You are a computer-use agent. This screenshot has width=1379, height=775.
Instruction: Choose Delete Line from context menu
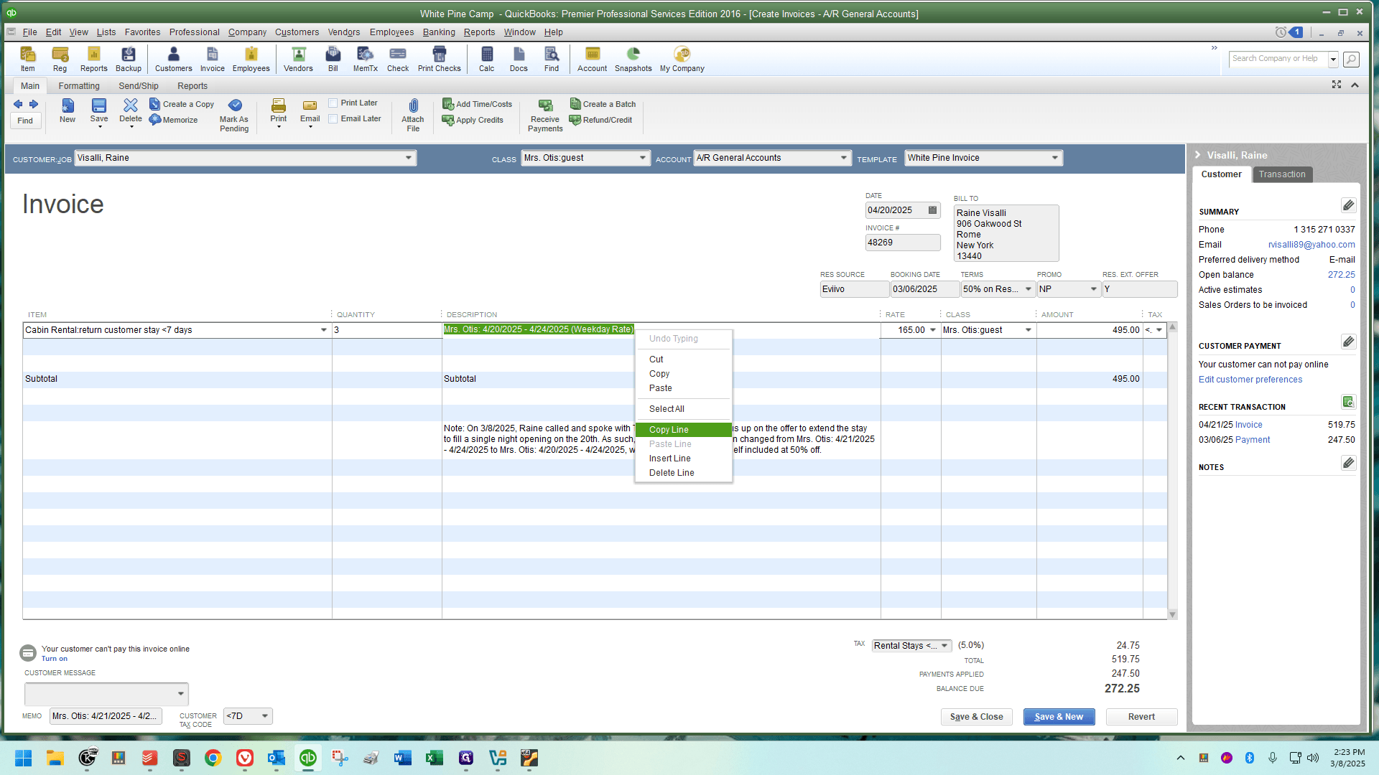(684, 473)
